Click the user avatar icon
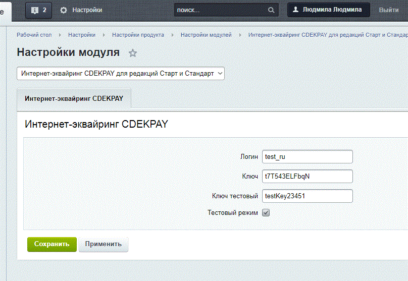This screenshot has height=281, width=408. pyautogui.click(x=295, y=10)
